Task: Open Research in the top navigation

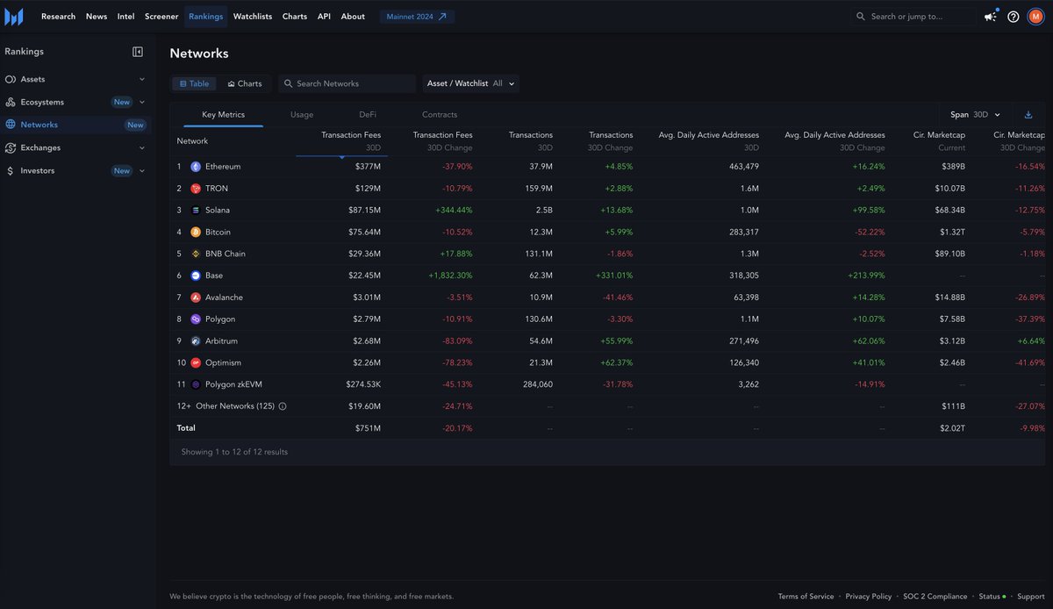Action: pyautogui.click(x=58, y=16)
